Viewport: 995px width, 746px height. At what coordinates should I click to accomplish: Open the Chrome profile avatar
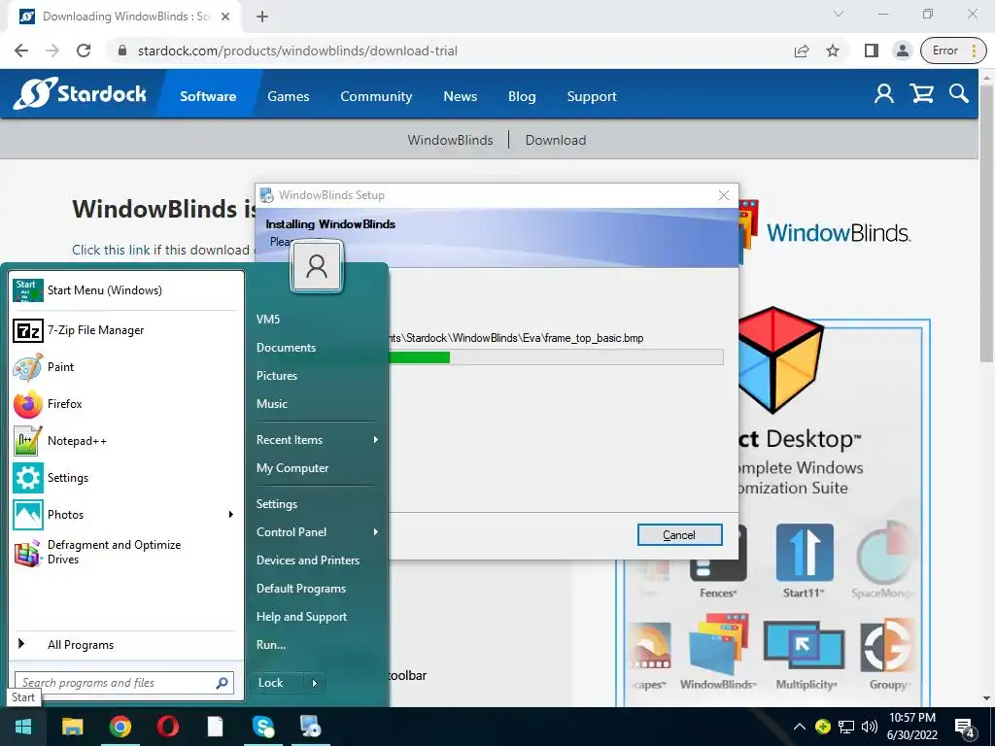[x=902, y=51]
